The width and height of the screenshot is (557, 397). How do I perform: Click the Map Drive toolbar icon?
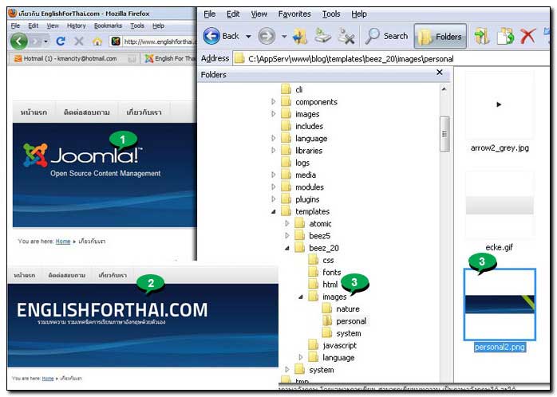pyautogui.click(x=323, y=36)
